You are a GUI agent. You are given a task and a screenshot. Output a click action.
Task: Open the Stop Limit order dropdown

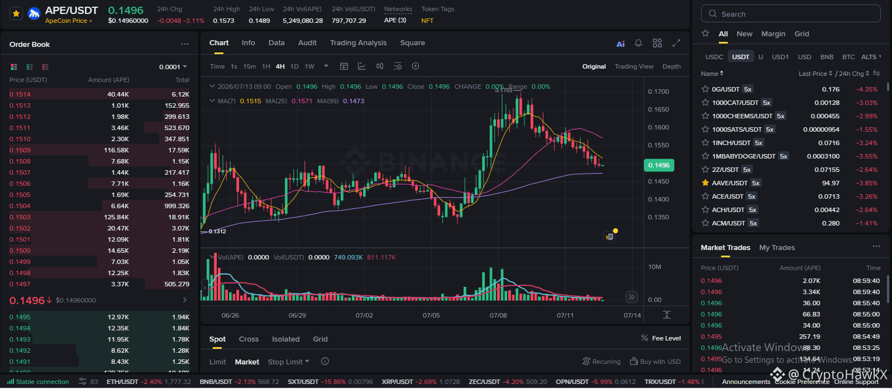(x=289, y=362)
